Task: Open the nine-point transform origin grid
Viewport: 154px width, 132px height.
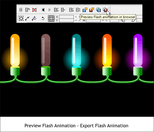Action: (x=51, y=18)
